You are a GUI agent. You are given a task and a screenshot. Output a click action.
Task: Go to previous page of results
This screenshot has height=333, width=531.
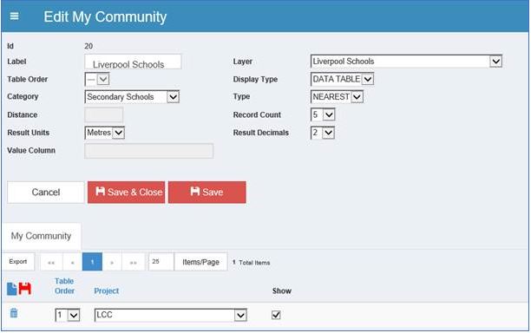pyautogui.click(x=73, y=262)
